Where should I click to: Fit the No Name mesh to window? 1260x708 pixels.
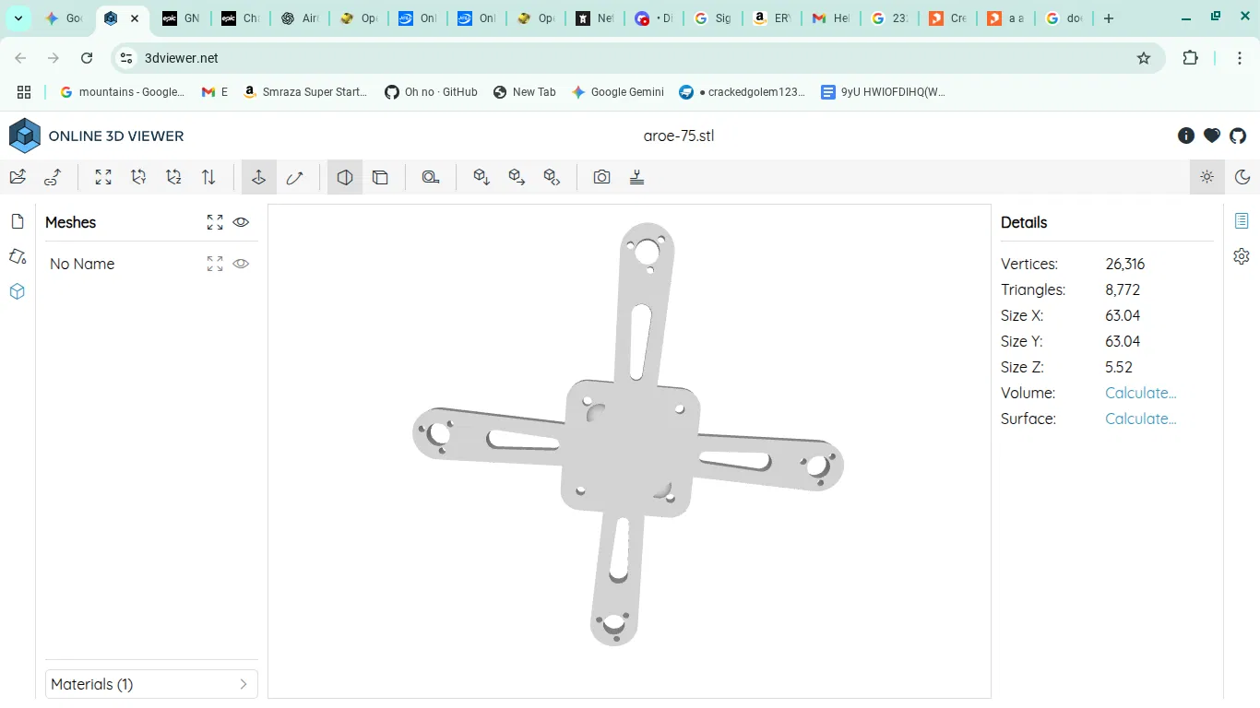pos(215,264)
